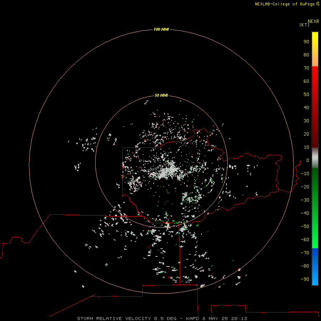Click the 10 value on the velocity scale
The height and width of the screenshot is (321, 321).
(306, 147)
